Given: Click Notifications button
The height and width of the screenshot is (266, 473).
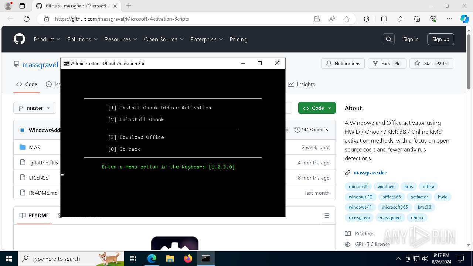Looking at the screenshot, I should pos(343,64).
